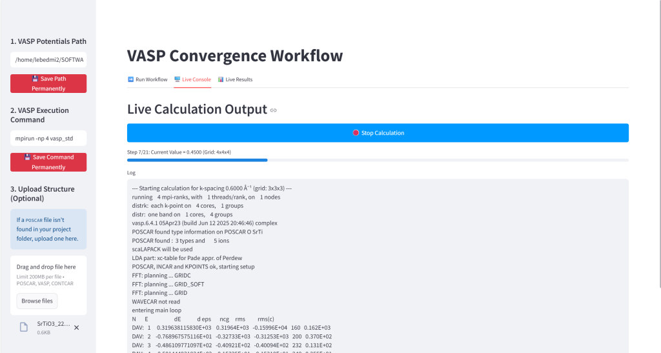This screenshot has width=661, height=353.
Task: Click the Live Console monitor icon
Action: pyautogui.click(x=178, y=79)
